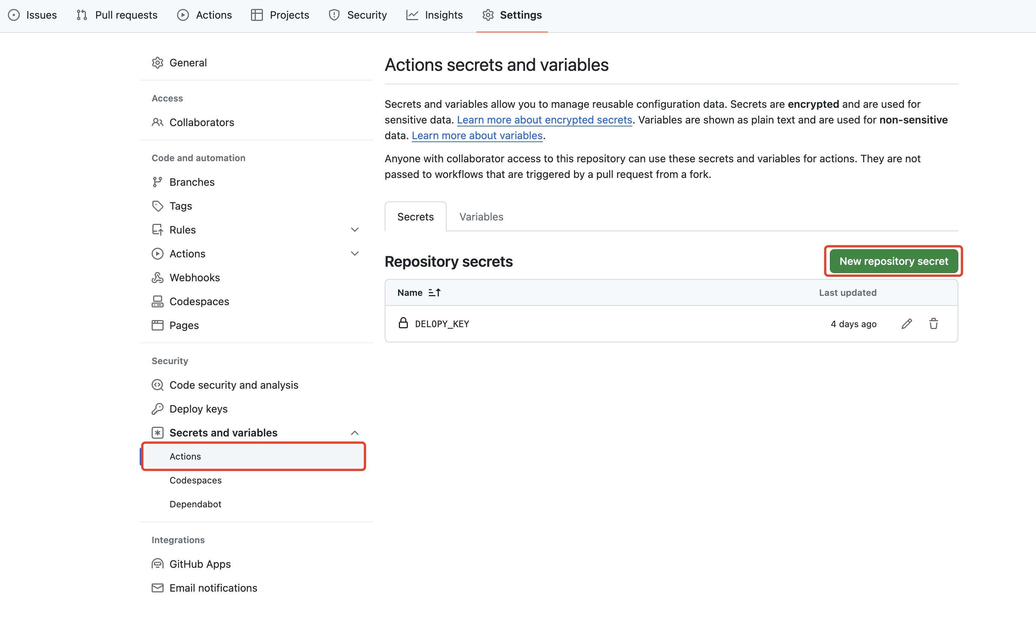Screen dimensions: 1036x620
Task: Open the Pull requests tab
Action: [117, 15]
